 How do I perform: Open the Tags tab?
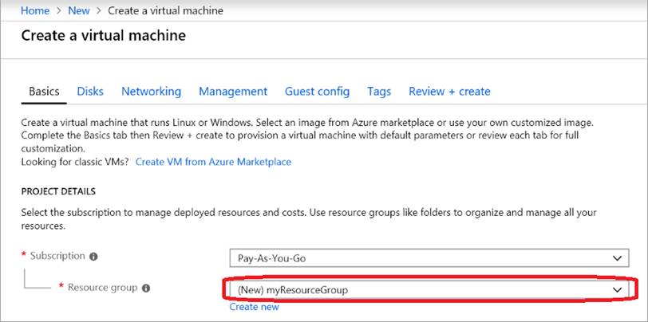(379, 92)
